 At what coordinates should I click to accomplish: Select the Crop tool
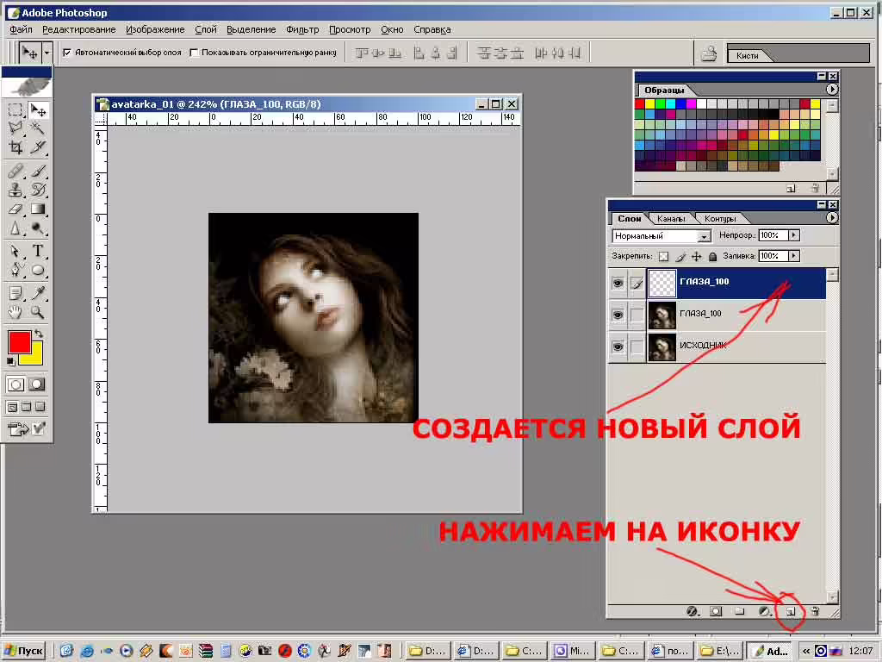16,147
